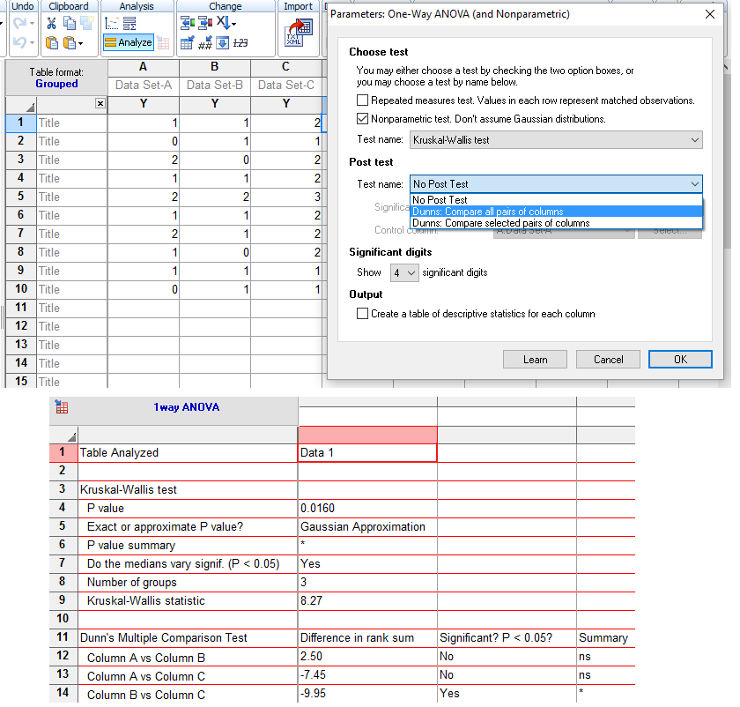Click the Dunn's Multiple Comparison Test row
740x707 pixels.
(x=188, y=638)
